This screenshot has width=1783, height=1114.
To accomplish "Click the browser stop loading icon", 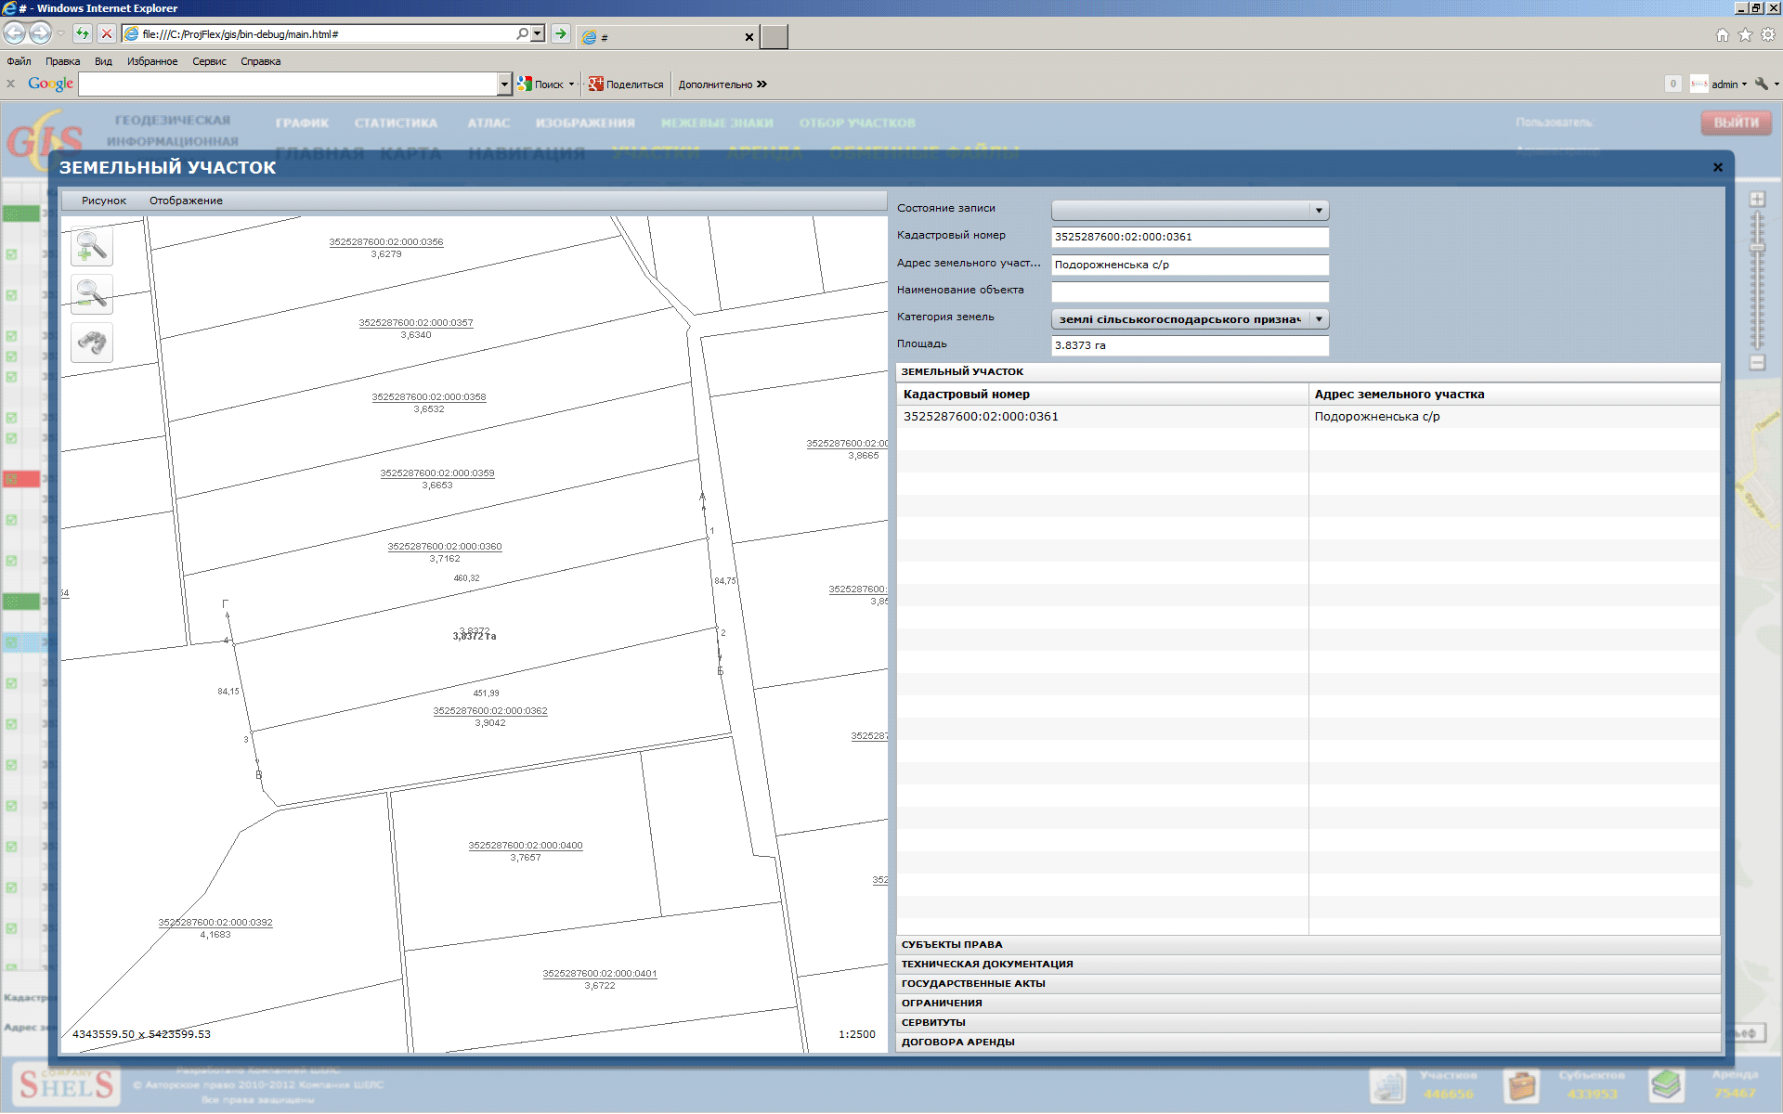I will pyautogui.click(x=107, y=34).
